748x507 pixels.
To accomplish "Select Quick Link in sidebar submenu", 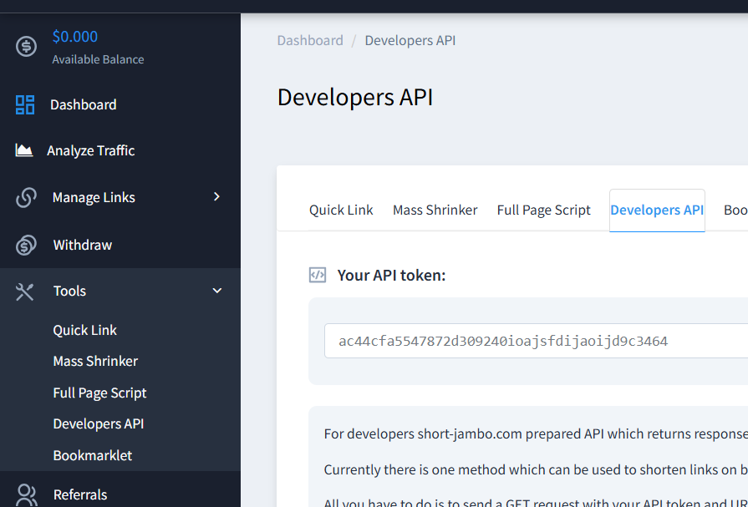I will pos(85,330).
